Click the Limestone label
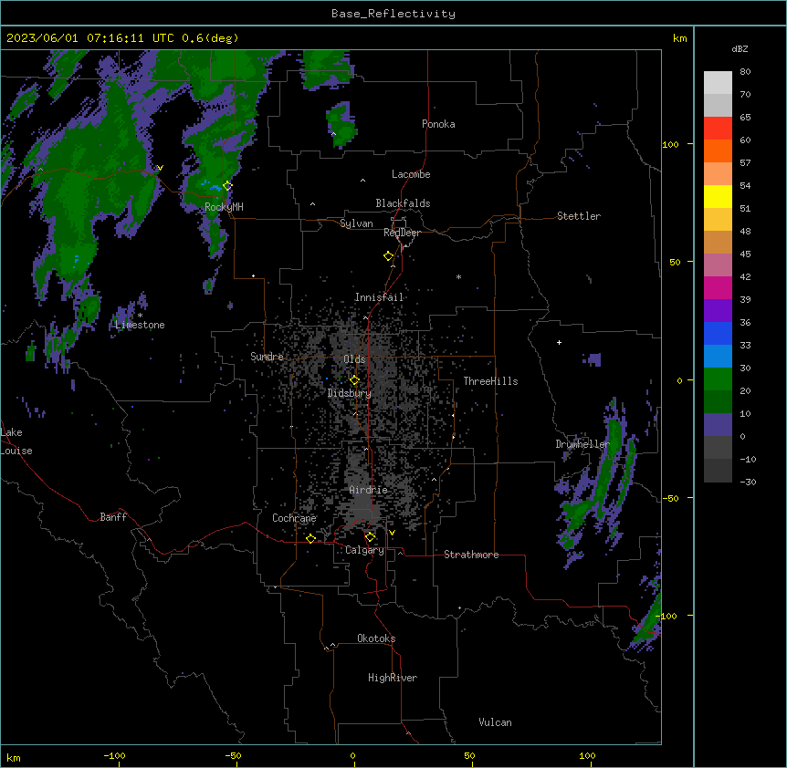 pos(140,325)
